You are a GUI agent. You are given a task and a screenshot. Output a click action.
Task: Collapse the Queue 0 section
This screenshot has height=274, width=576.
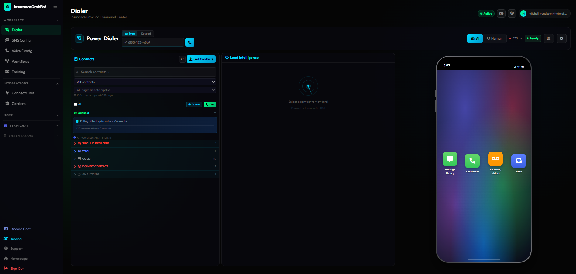click(215, 112)
